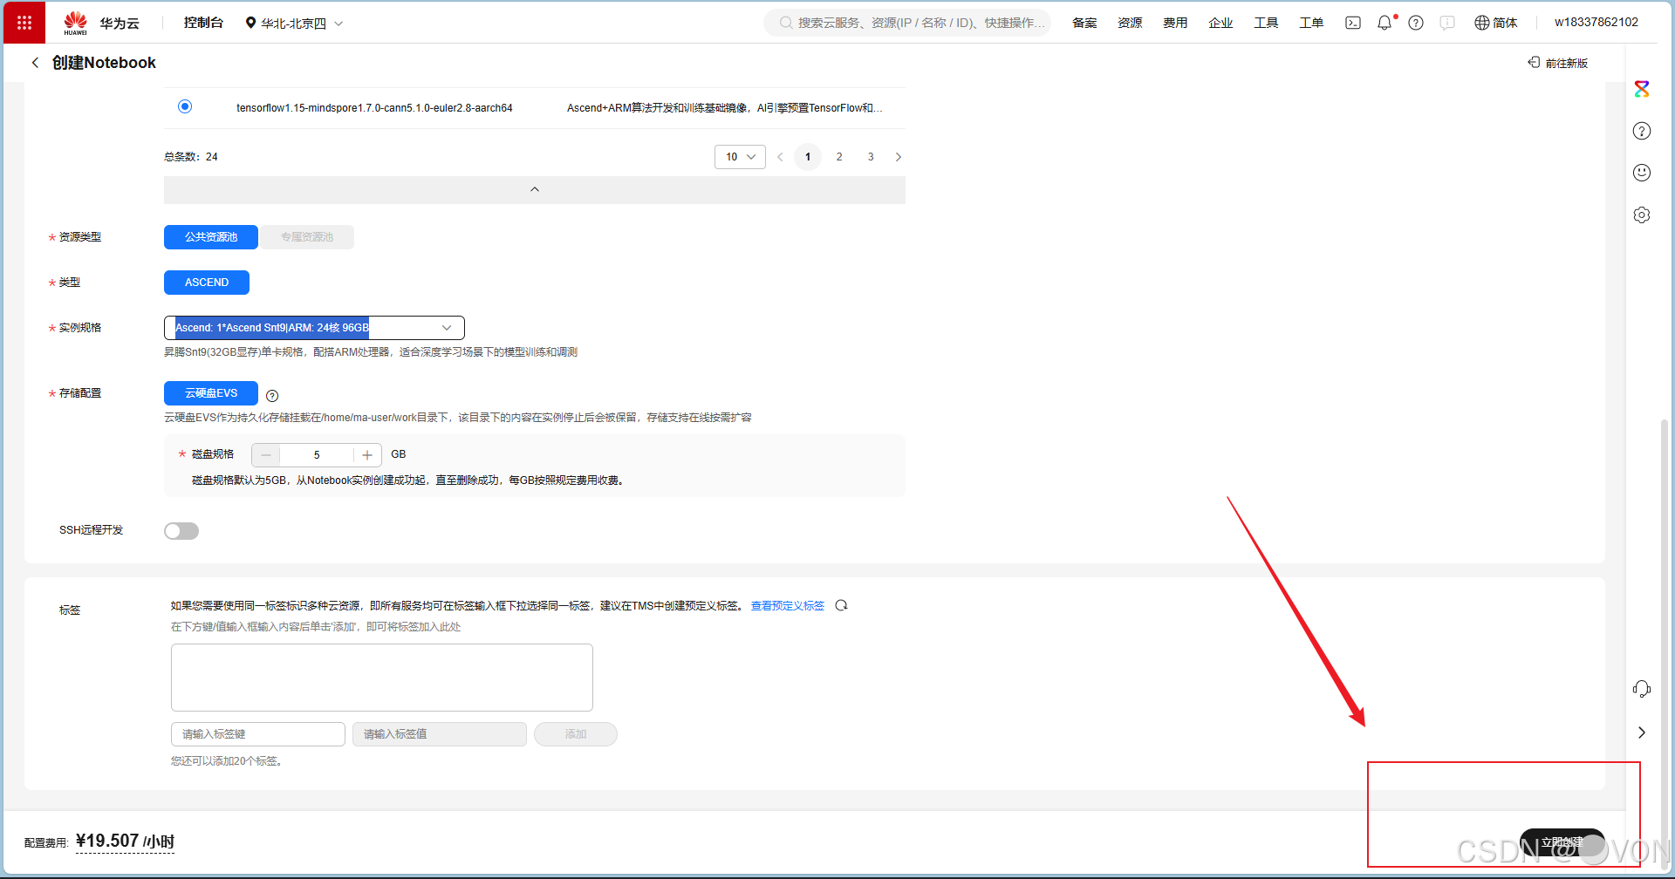
Task: Click the ¥19.507 /小时 price detail
Action: coord(125,842)
